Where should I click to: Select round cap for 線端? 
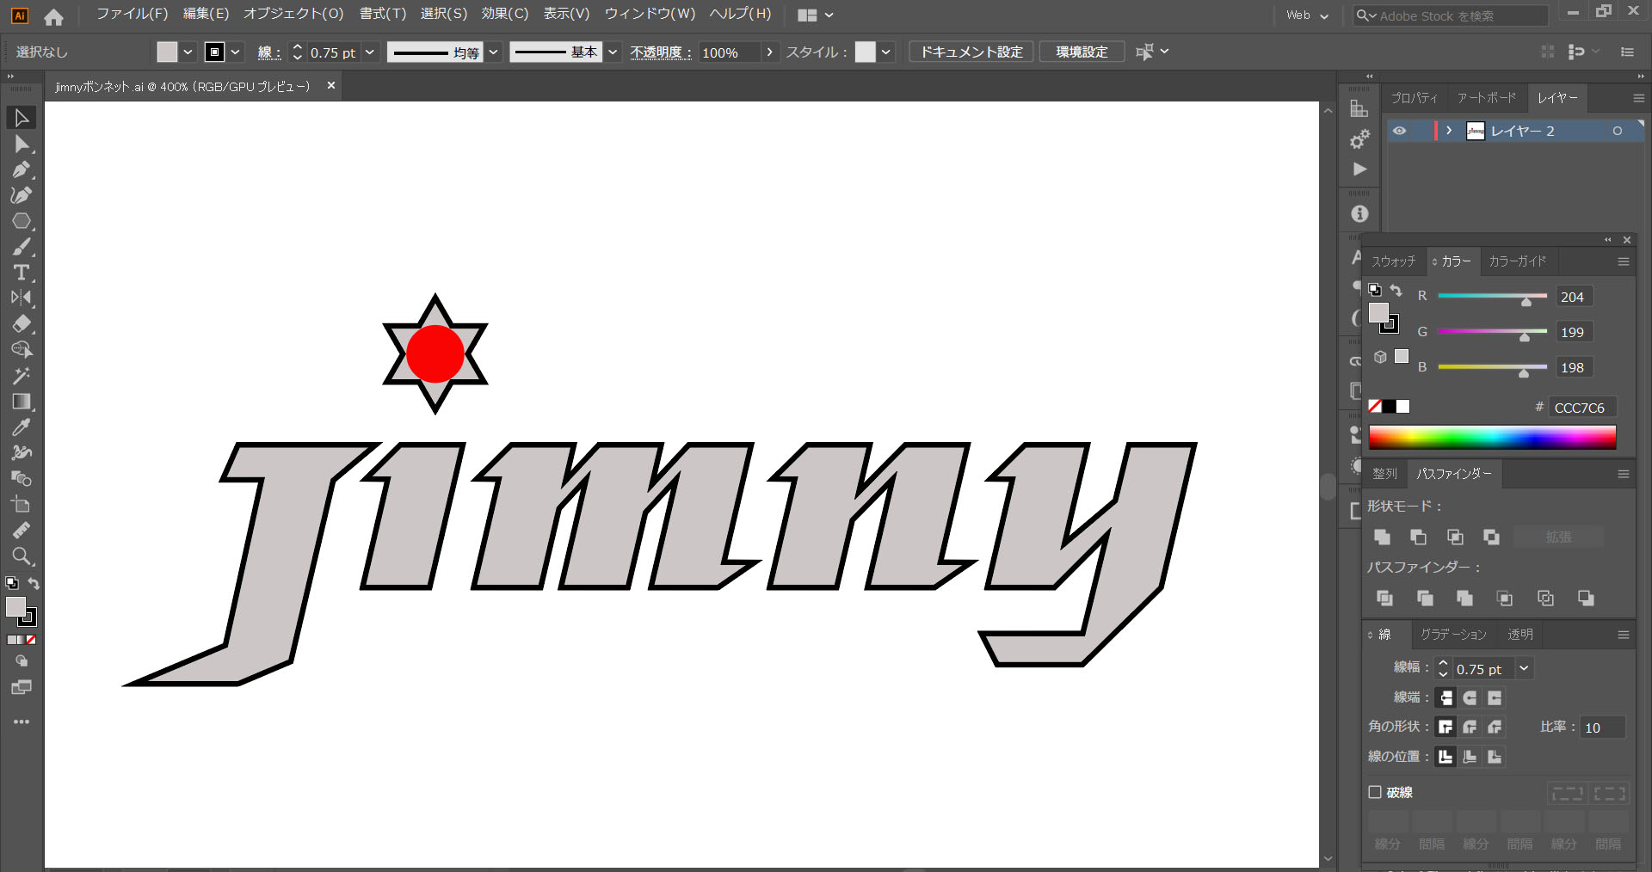tap(1470, 697)
